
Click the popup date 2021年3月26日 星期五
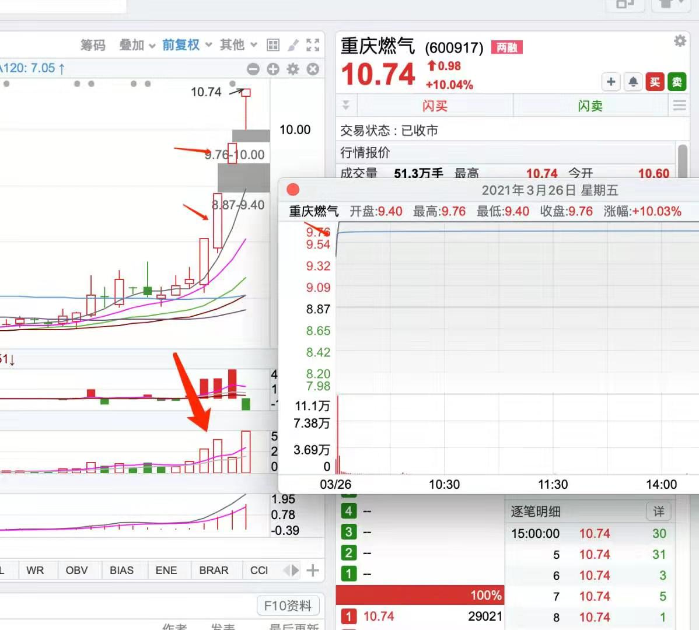click(550, 190)
